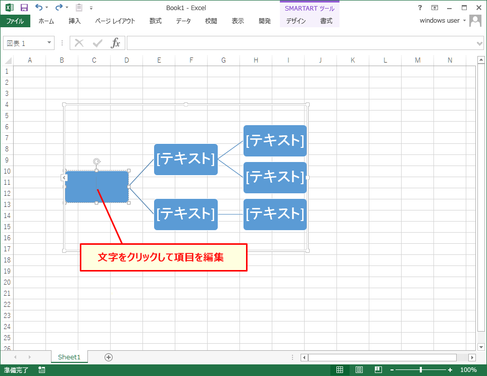This screenshot has width=487, height=376.
Task: Click the macro recording icon in status bar
Action: coord(41,369)
